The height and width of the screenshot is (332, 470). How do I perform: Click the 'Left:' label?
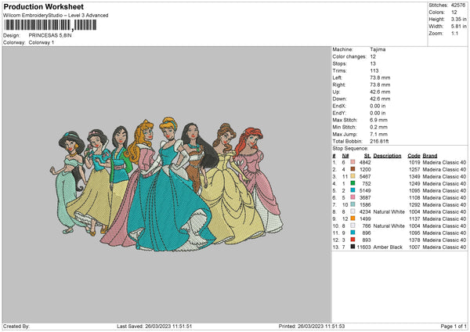point(337,78)
